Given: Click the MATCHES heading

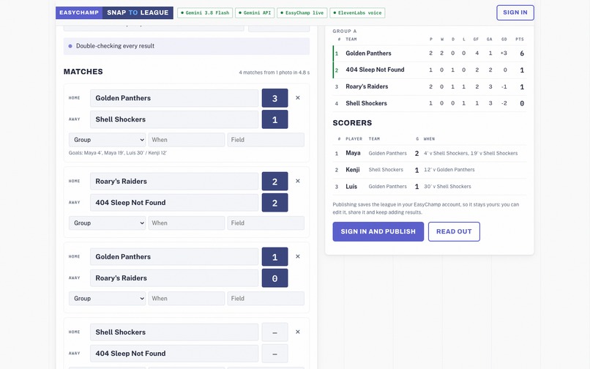Looking at the screenshot, I should [x=83, y=72].
